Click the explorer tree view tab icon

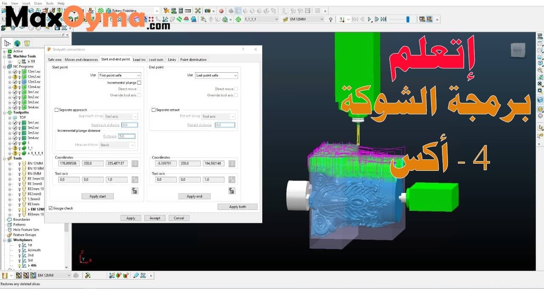coord(7,43)
